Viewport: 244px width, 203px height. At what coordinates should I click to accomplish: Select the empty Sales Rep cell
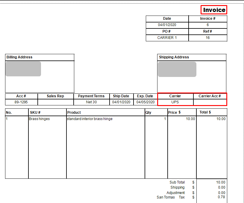point(55,102)
